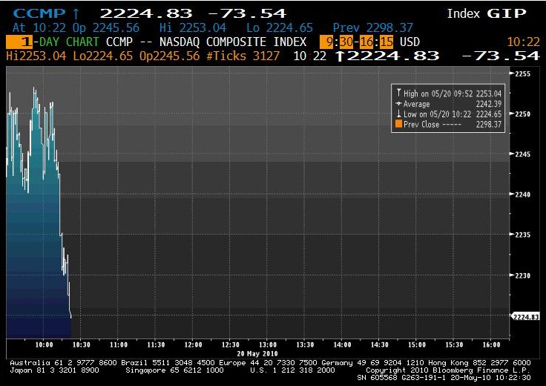Select the start hour field '9'

click(326, 42)
